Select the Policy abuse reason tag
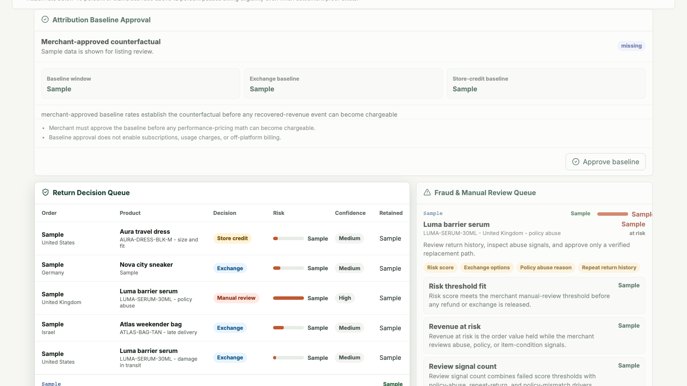 pyautogui.click(x=546, y=268)
